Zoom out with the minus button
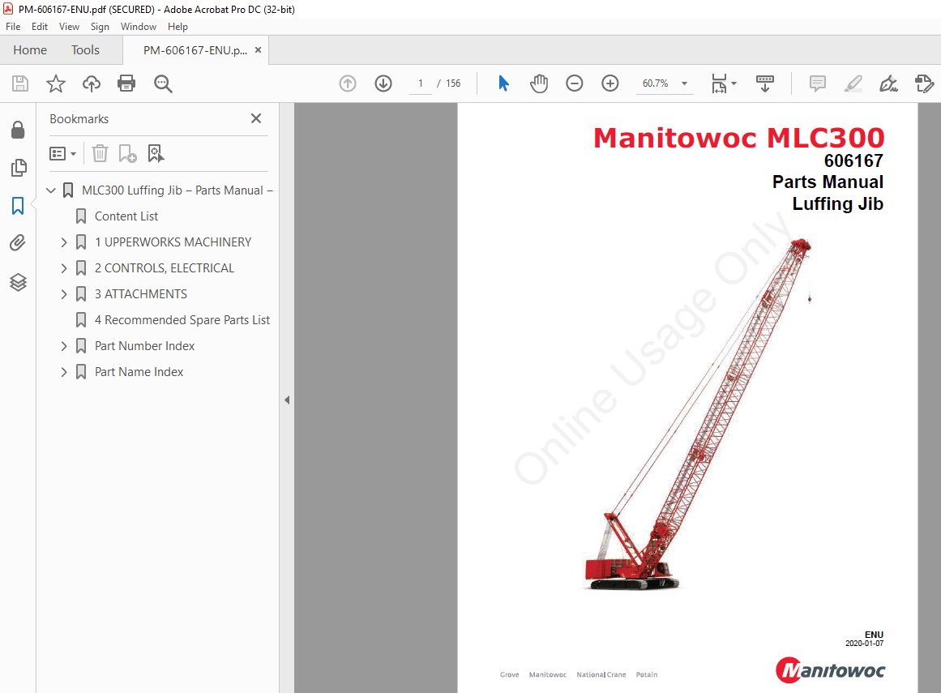The image size is (941, 693). pos(575,83)
